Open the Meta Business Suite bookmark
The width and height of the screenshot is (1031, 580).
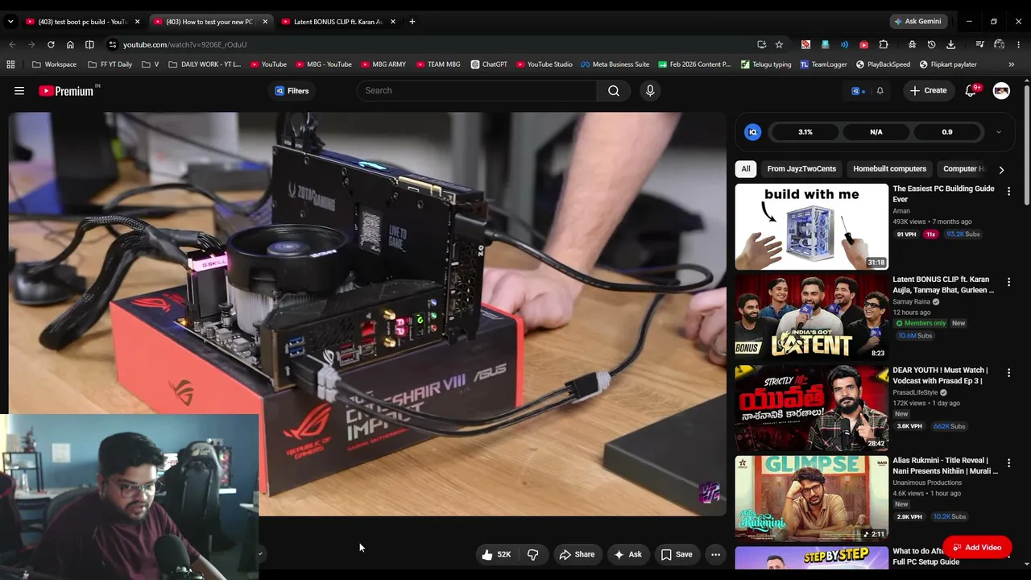pos(615,64)
